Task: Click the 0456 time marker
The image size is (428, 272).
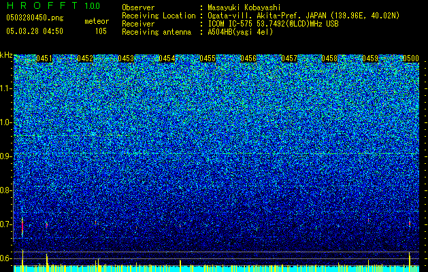Action: (248, 58)
